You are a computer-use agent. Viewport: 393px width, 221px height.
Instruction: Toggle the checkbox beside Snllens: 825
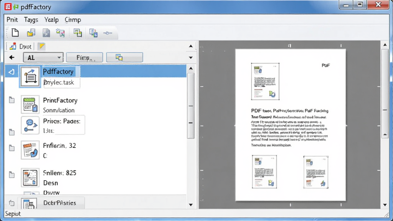12,175
